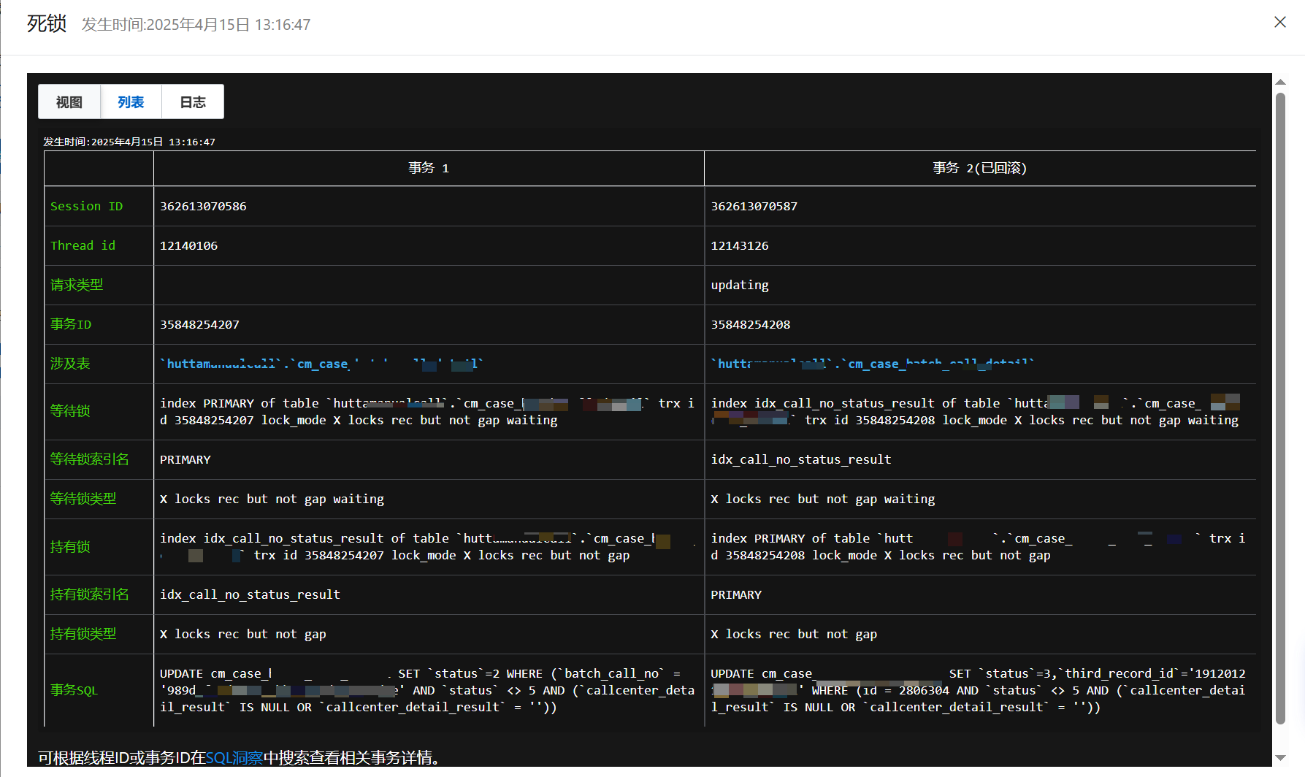Viewport: 1305px width, 777px height.
Task: Click transaction 1 involved table name
Action: coord(321,364)
